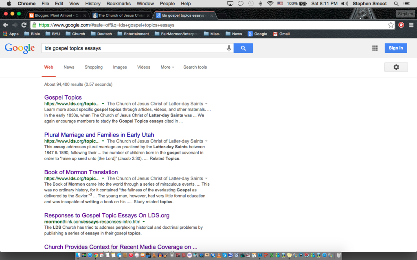This screenshot has width=417, height=260.
Task: Open green URL arrow under Plural Marriage result
Action: point(103,141)
